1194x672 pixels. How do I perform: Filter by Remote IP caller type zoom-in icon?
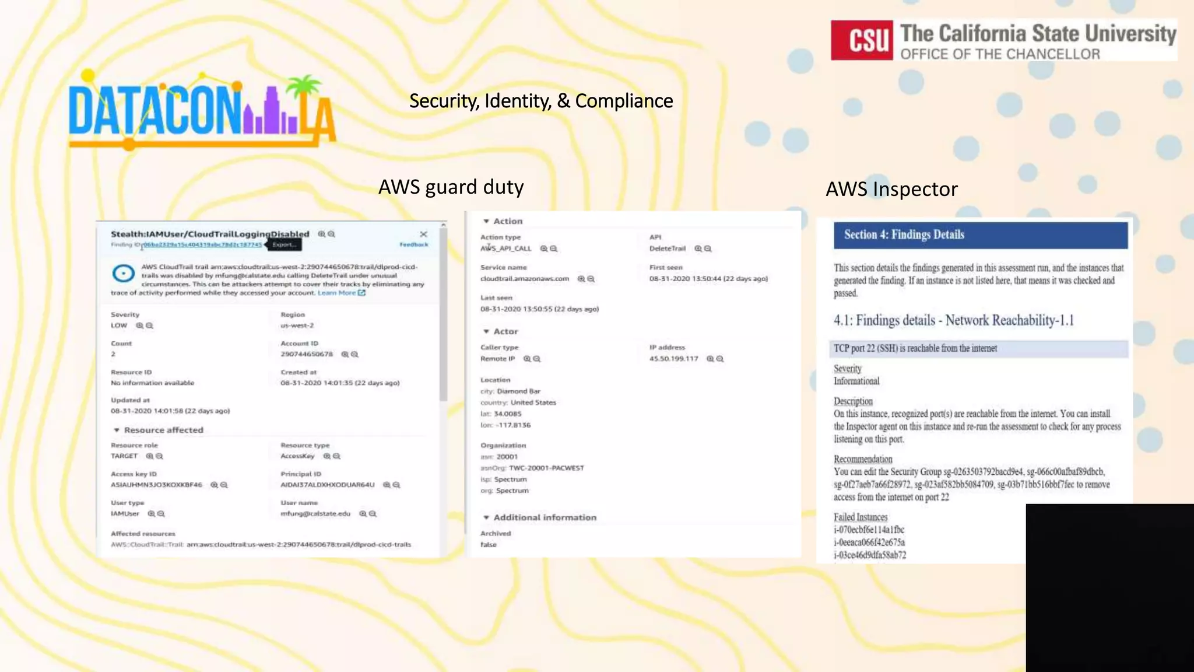(526, 359)
